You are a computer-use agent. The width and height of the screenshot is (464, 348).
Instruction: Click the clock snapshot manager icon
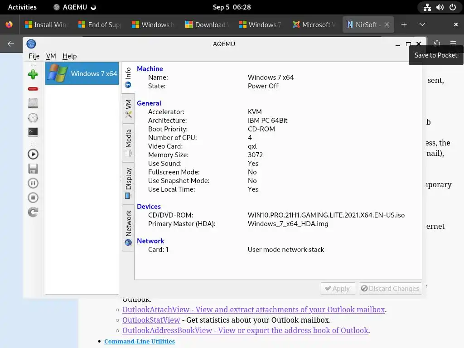pyautogui.click(x=33, y=118)
